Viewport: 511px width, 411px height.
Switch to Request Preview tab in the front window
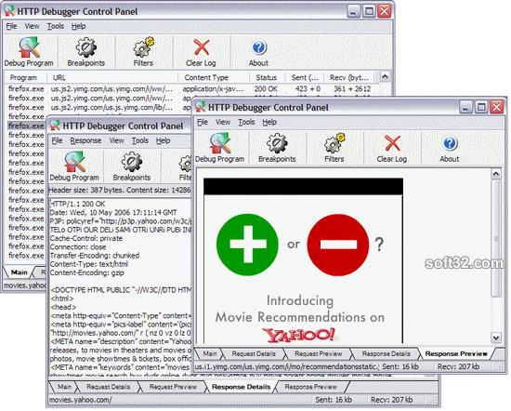[x=319, y=354]
